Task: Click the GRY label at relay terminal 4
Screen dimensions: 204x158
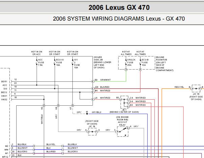Action: click(x=136, y=126)
